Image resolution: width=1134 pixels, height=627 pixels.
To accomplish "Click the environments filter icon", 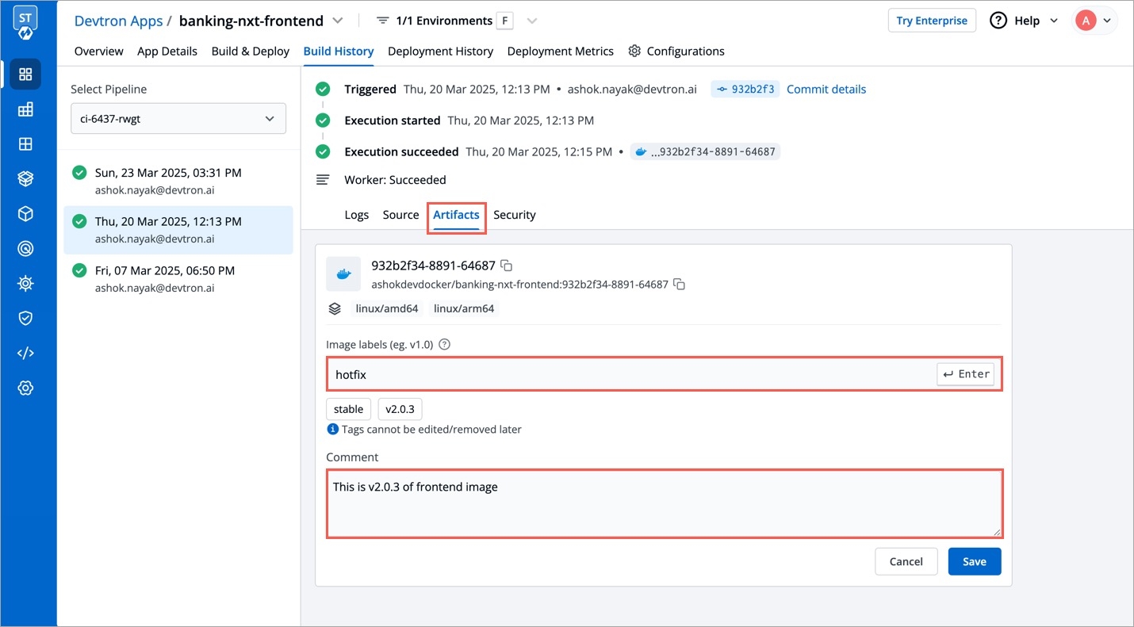I will (x=383, y=21).
